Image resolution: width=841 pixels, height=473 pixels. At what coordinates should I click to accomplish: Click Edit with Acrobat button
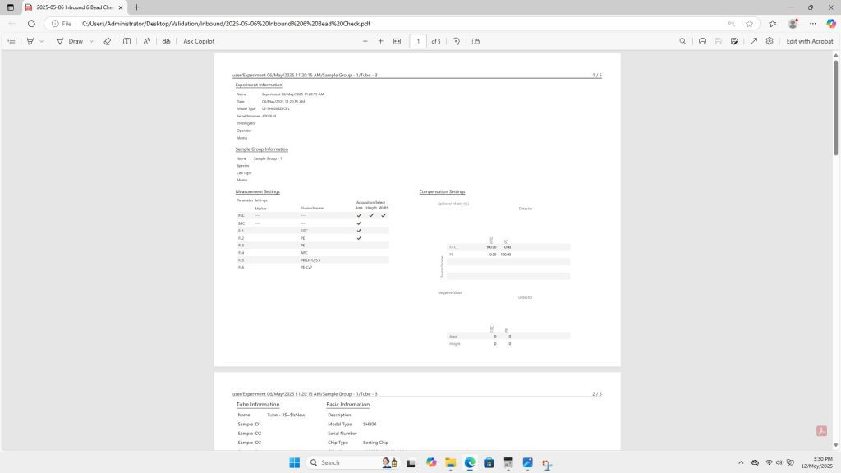tap(809, 41)
